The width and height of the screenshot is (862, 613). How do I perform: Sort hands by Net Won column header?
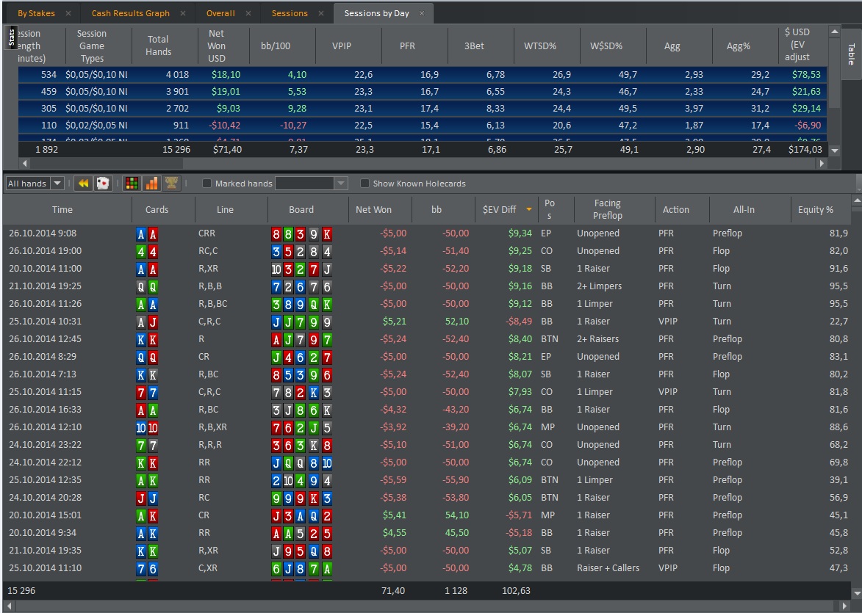coord(373,210)
